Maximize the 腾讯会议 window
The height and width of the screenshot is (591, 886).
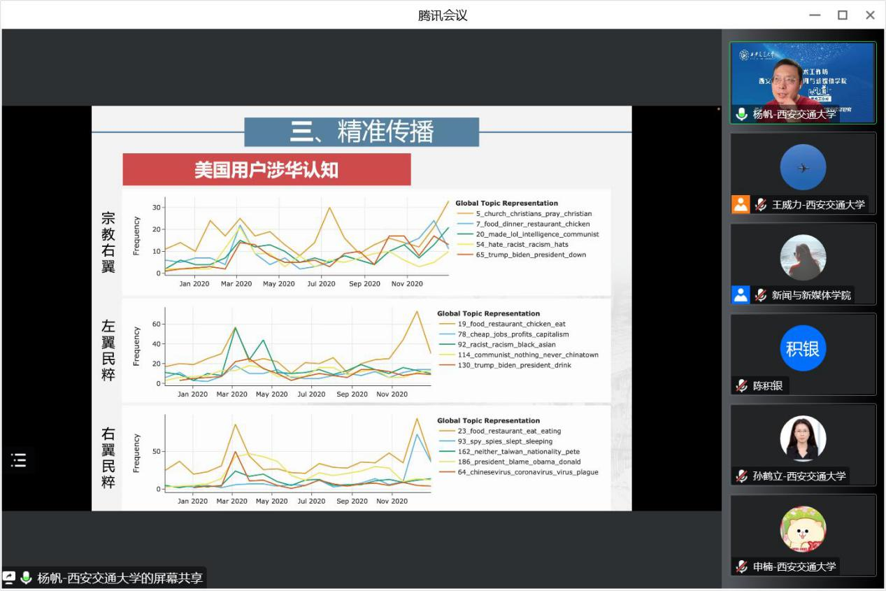843,15
